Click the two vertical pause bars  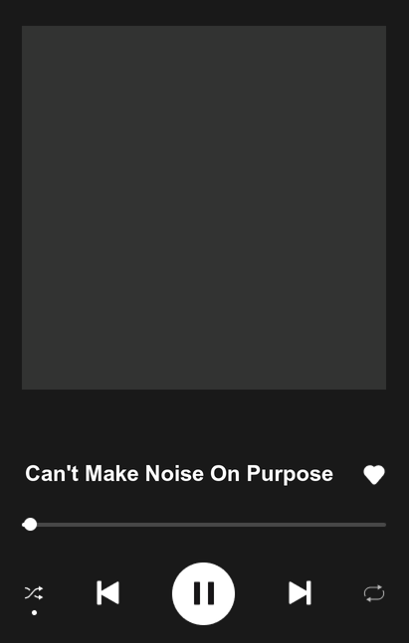tap(204, 593)
